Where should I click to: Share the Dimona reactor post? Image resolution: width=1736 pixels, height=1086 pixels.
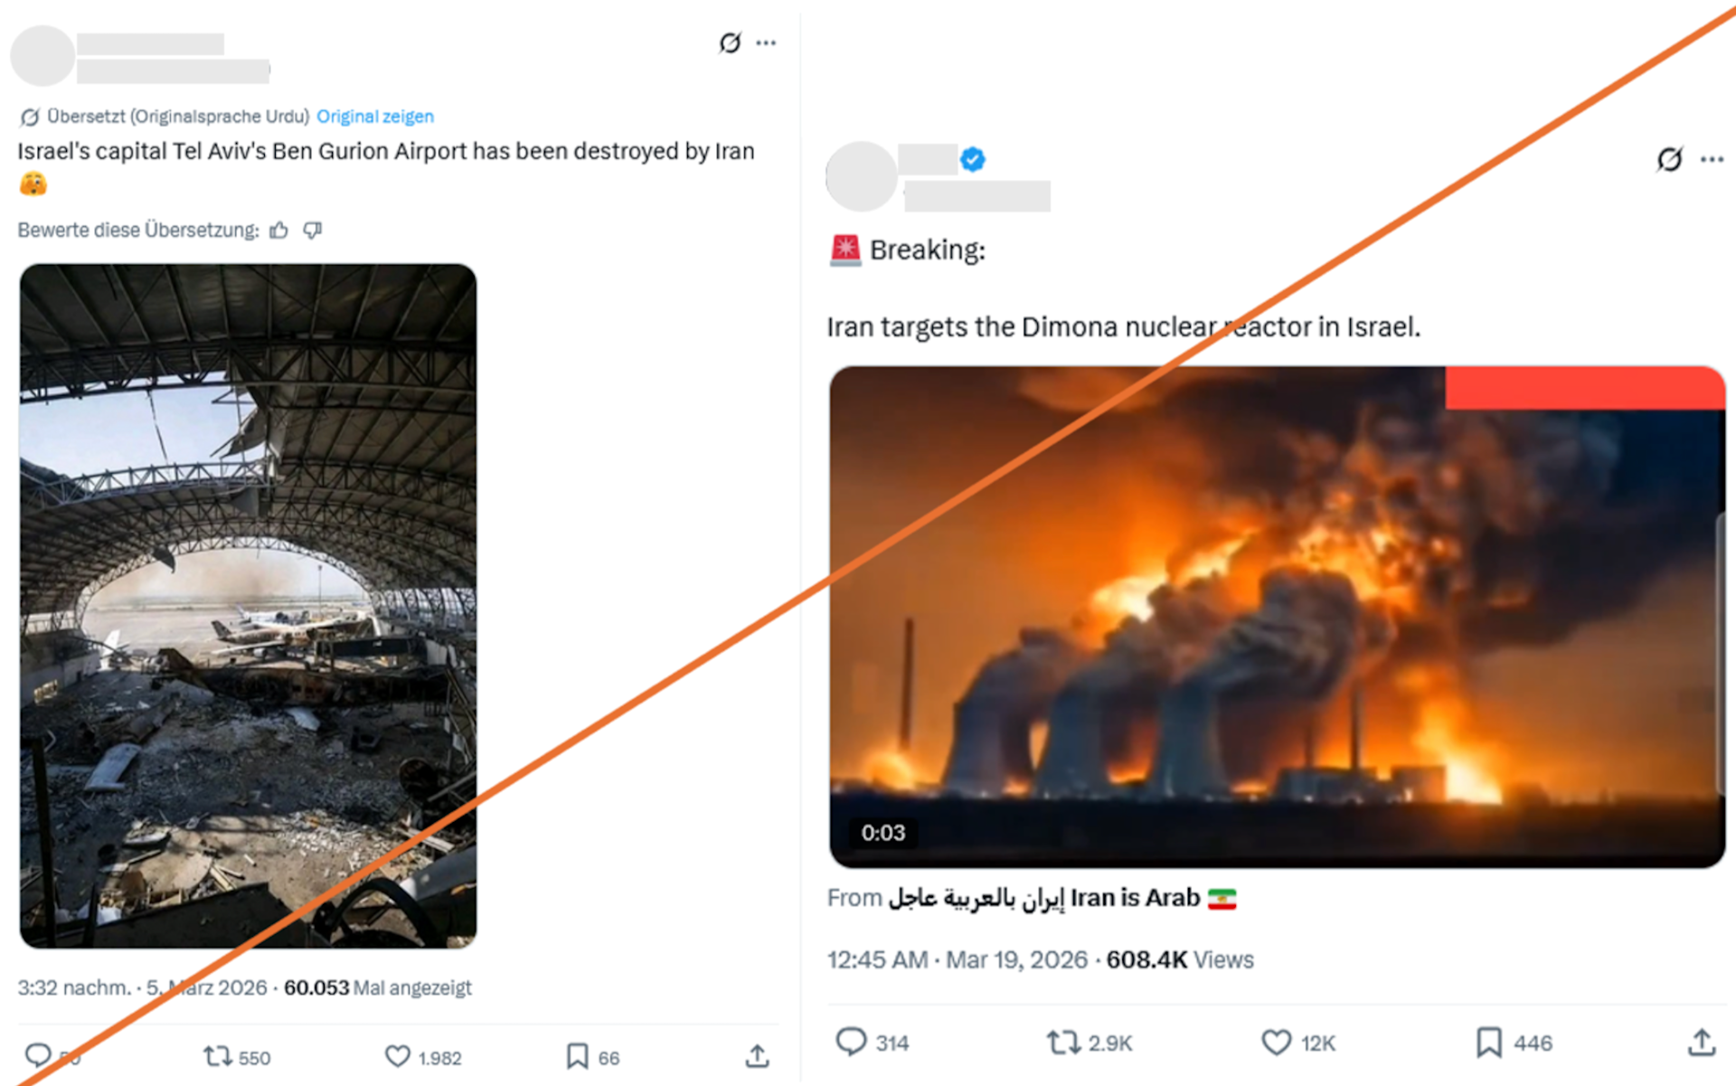[x=1698, y=1043]
